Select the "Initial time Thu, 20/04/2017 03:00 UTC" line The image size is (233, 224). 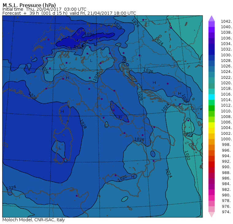click(x=44, y=9)
